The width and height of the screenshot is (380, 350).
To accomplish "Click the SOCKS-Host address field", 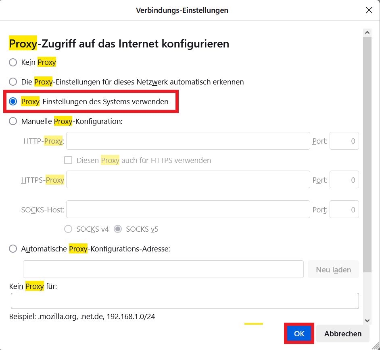I will (x=188, y=209).
